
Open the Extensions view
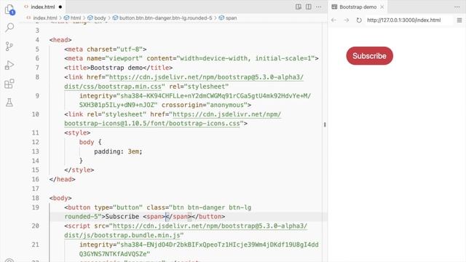tap(9, 84)
